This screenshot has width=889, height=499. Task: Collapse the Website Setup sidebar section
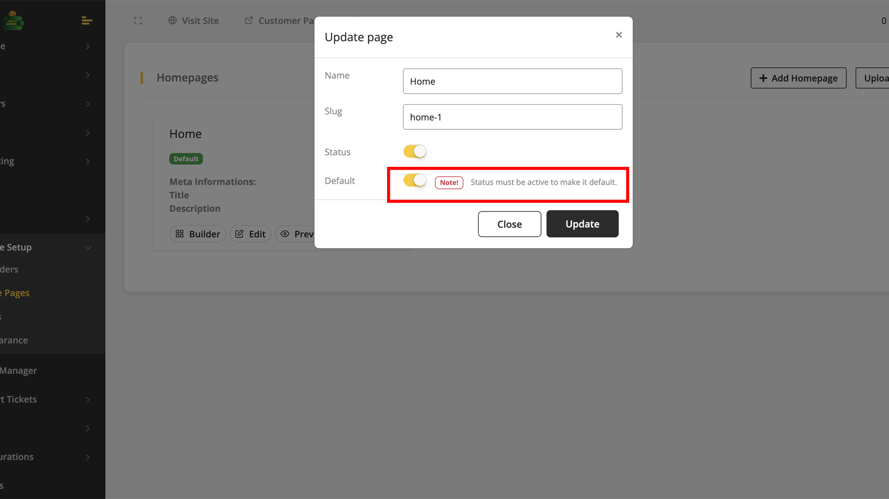88,247
